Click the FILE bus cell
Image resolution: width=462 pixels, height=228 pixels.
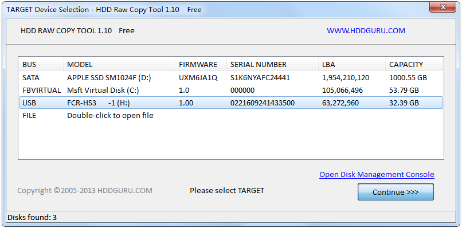[x=29, y=116]
